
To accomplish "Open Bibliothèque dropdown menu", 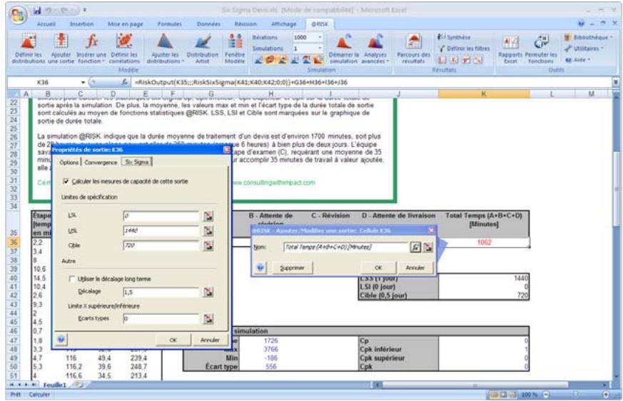I will pos(588,37).
